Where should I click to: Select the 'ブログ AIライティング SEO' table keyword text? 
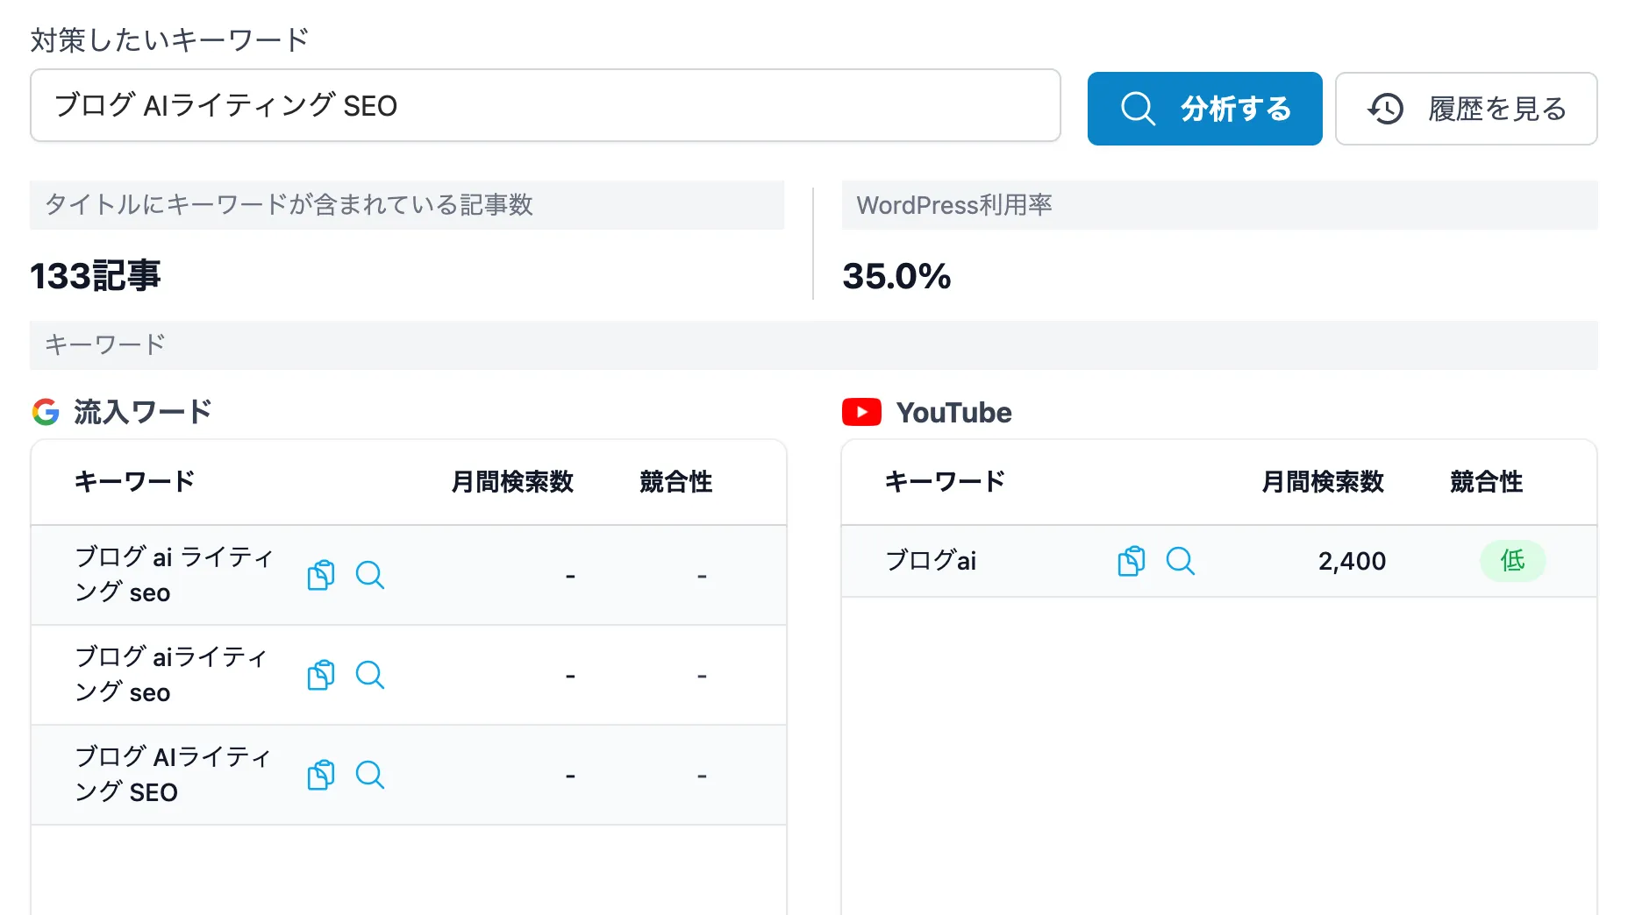pyautogui.click(x=173, y=775)
